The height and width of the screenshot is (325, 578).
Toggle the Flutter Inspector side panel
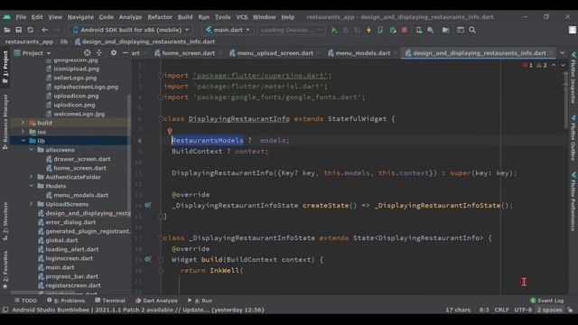573,79
